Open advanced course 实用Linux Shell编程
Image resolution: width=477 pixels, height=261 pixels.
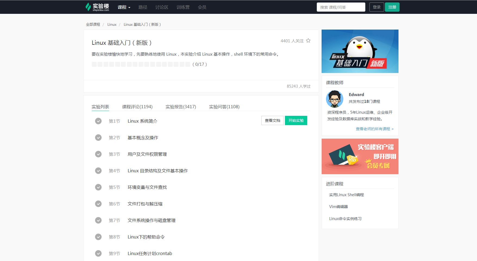tap(347, 195)
